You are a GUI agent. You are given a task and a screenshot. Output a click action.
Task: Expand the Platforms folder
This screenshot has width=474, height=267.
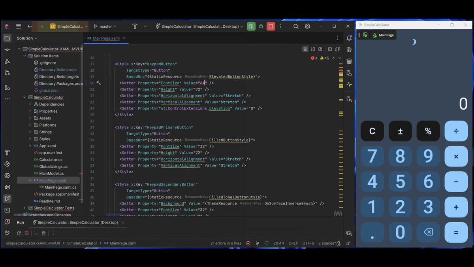[30, 125]
